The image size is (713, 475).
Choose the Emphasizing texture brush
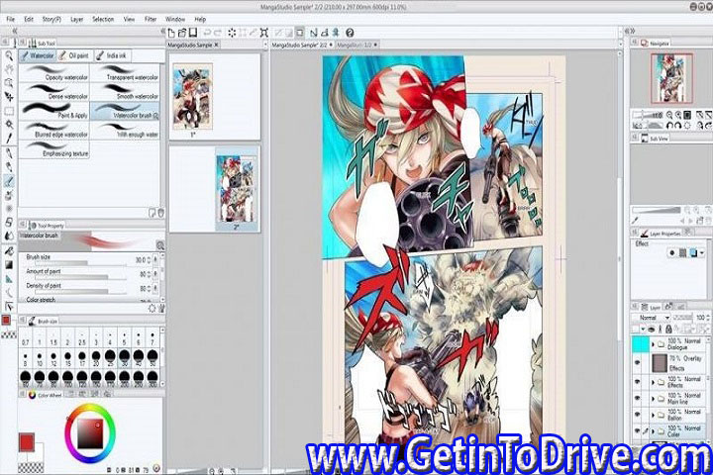click(x=54, y=149)
